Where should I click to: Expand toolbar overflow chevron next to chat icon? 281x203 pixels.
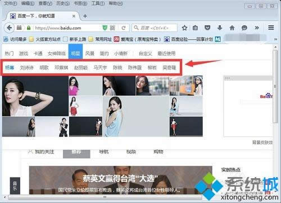tap(257, 28)
